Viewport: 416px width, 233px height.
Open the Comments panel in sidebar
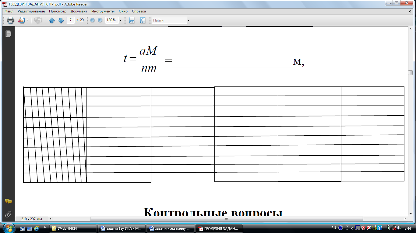(8, 201)
